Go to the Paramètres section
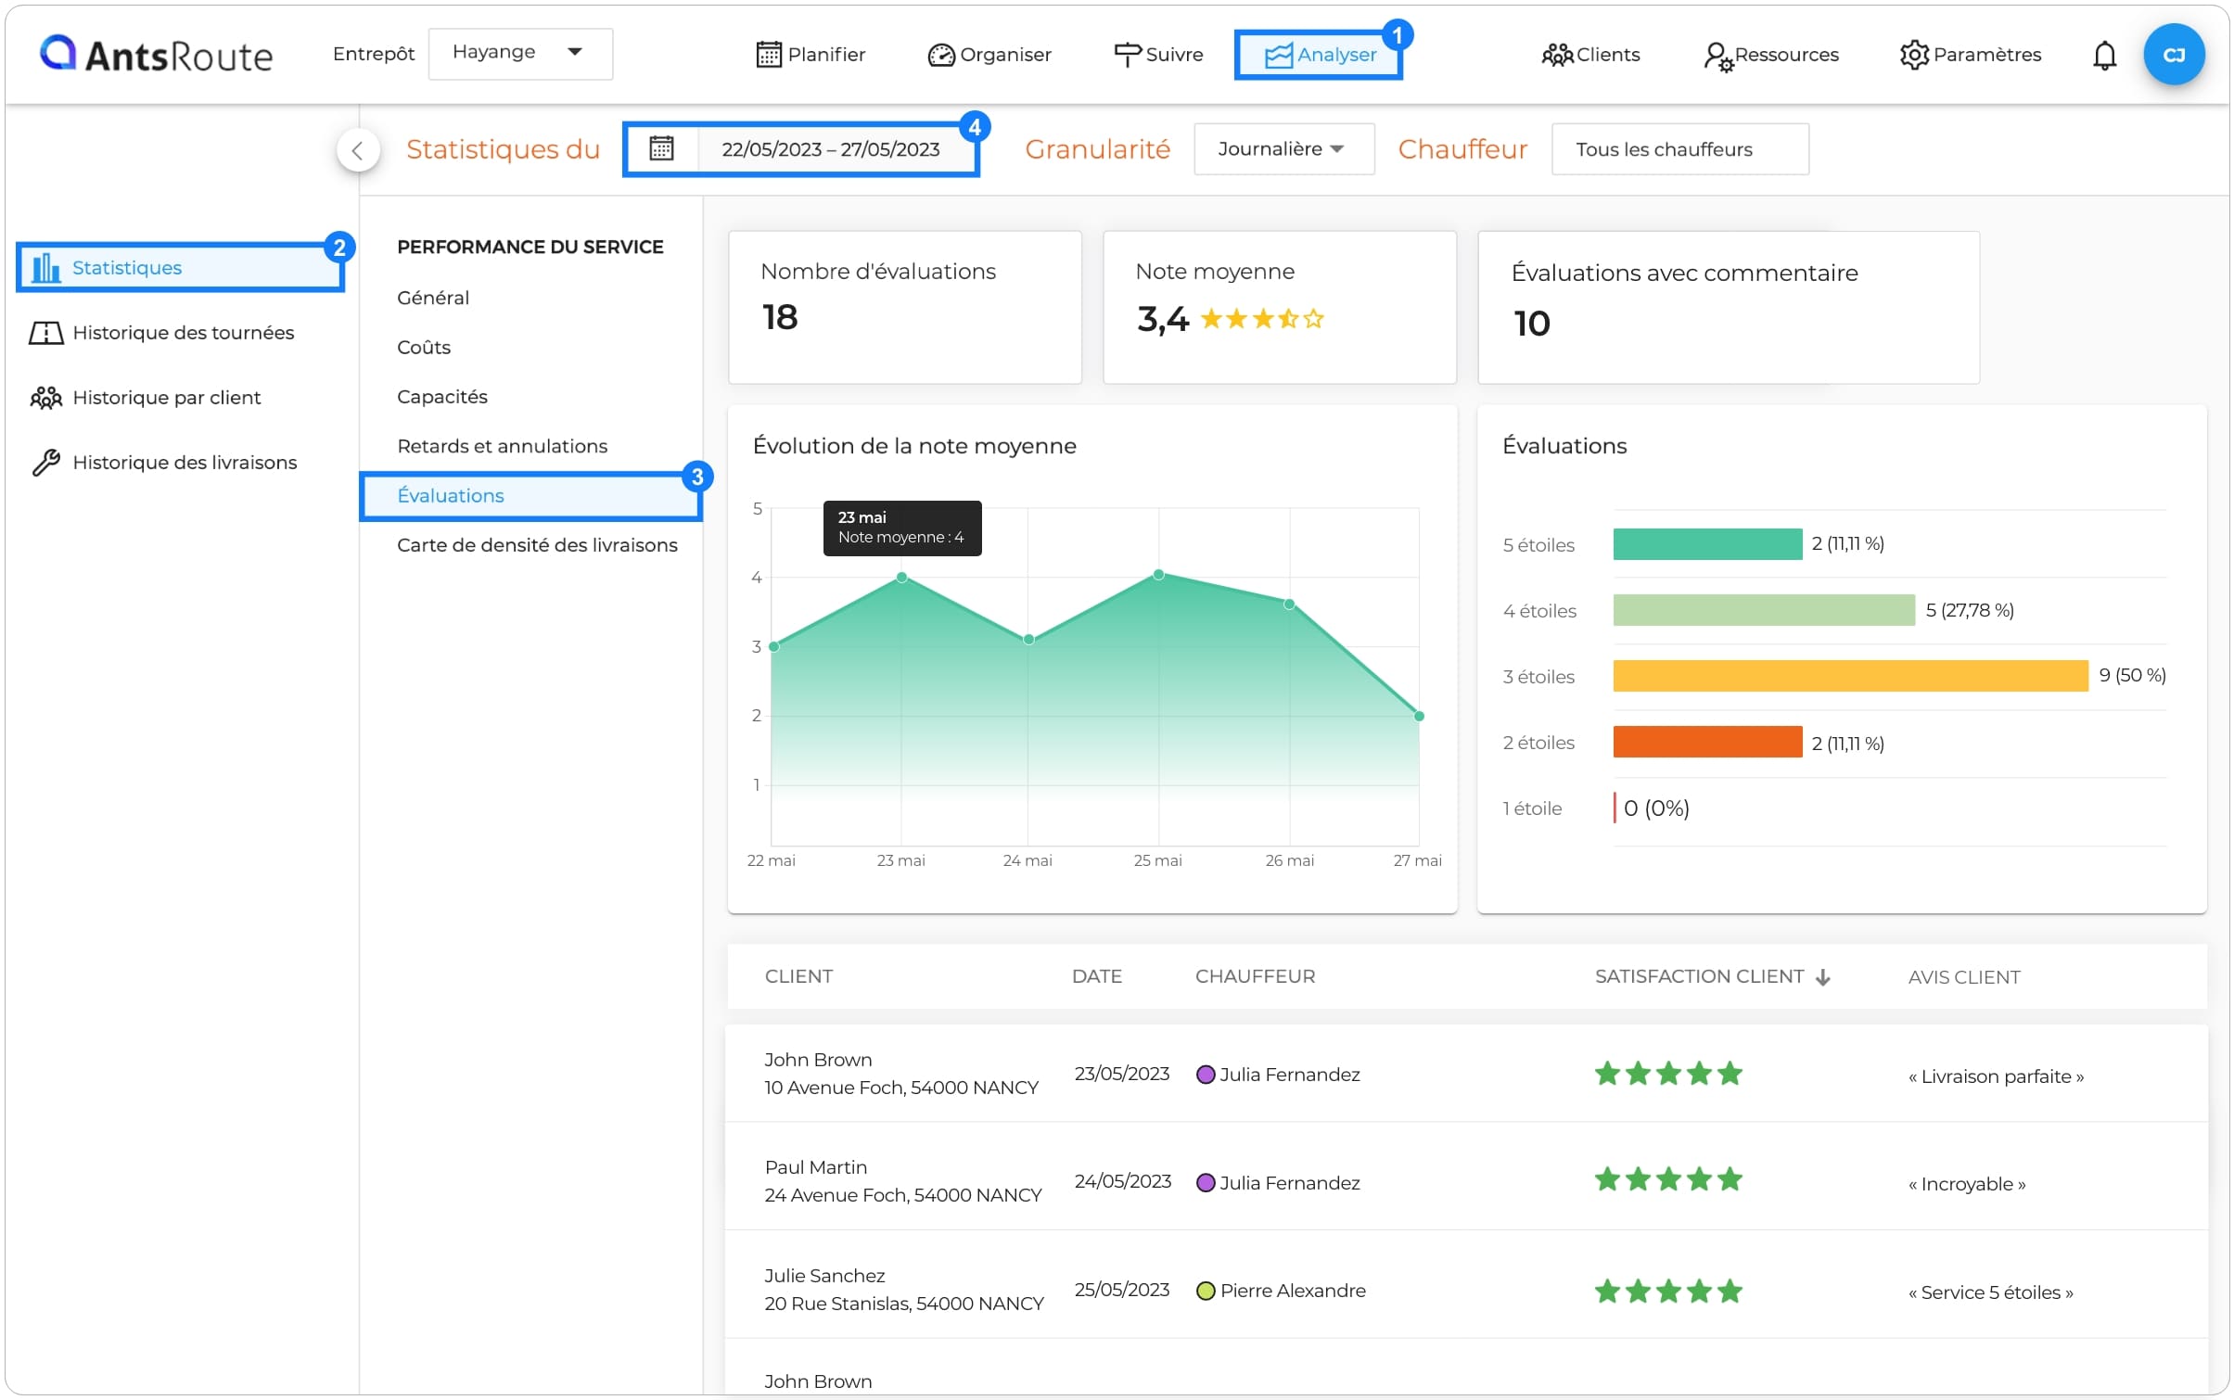2234x1400 pixels. tap(1970, 55)
